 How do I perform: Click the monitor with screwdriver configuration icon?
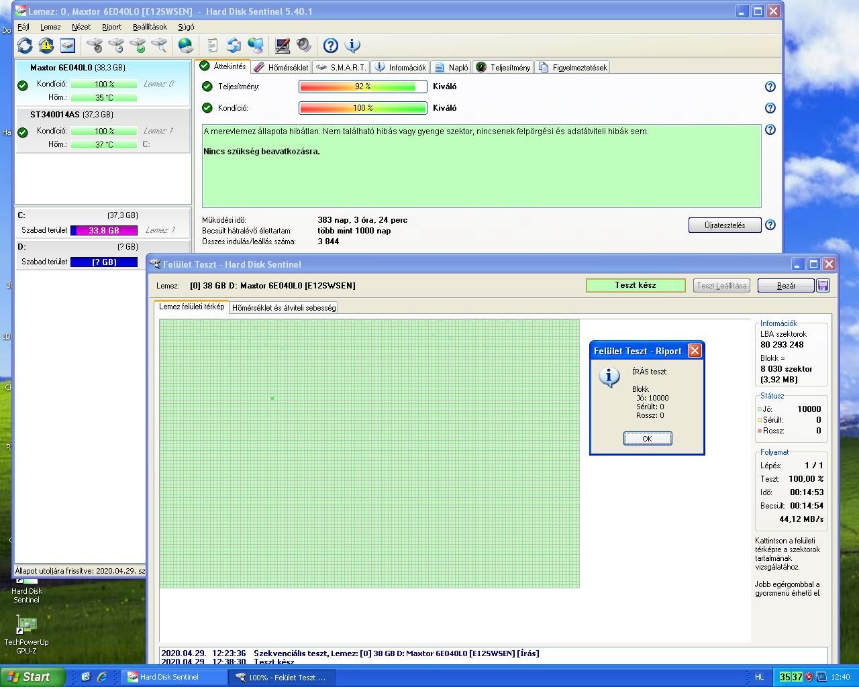point(283,46)
